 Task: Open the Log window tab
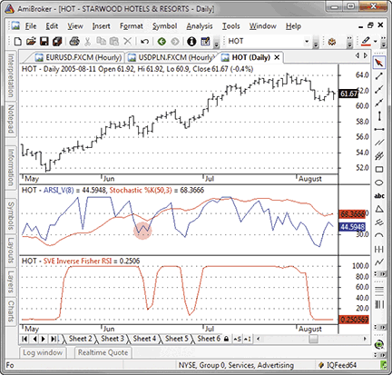pos(43,352)
